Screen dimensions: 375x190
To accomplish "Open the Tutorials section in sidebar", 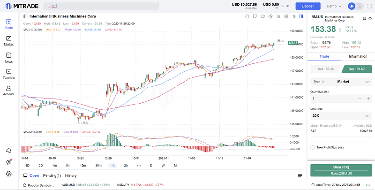I will click(x=8, y=74).
